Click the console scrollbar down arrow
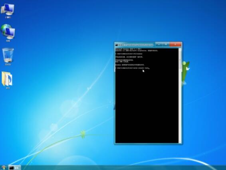The width and height of the screenshot is (226, 170). 180,142
